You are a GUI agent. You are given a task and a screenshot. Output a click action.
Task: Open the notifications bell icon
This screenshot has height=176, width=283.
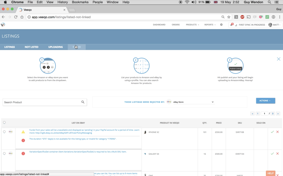pos(232,25)
